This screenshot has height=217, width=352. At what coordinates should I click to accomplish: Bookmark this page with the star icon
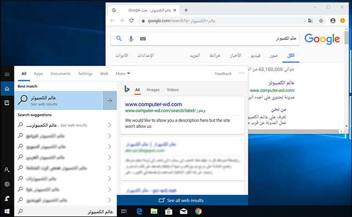321,21
